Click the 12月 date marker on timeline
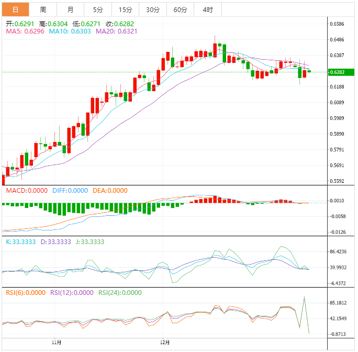This screenshot has width=358, height=352. (165, 342)
